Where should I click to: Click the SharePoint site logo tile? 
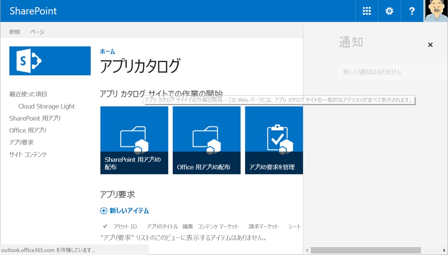tap(50, 61)
